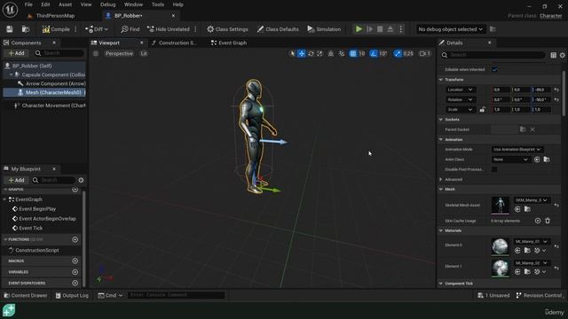The image size is (568, 319).
Task: Open the Debug menu
Action: (107, 4)
